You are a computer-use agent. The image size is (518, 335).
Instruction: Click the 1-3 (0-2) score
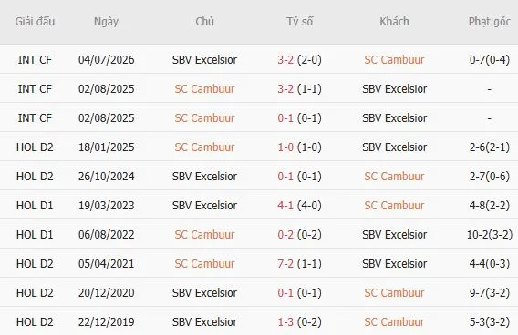(299, 322)
